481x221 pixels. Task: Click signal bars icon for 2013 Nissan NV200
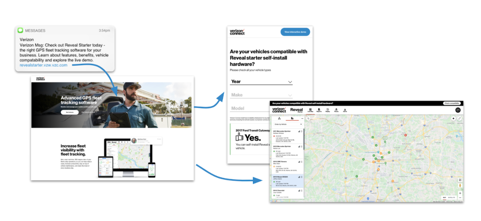pos(299,177)
